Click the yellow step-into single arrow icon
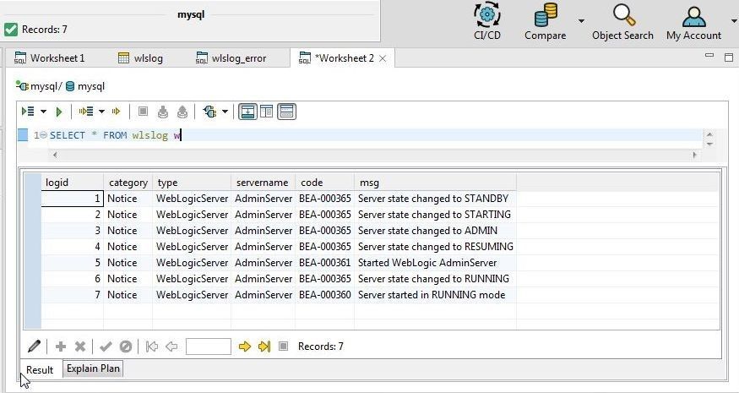 point(116,112)
